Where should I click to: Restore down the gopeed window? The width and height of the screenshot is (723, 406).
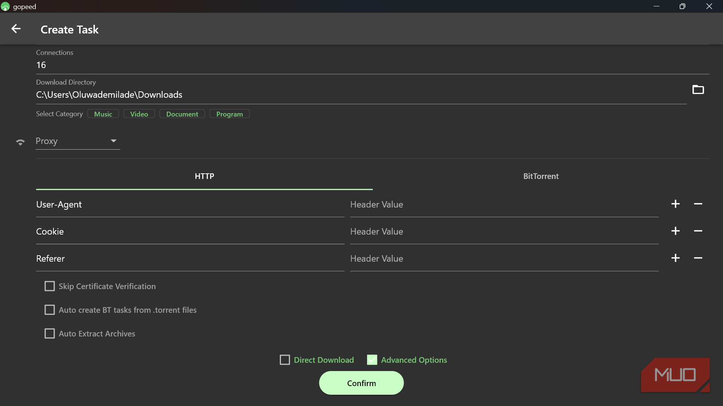(682, 6)
